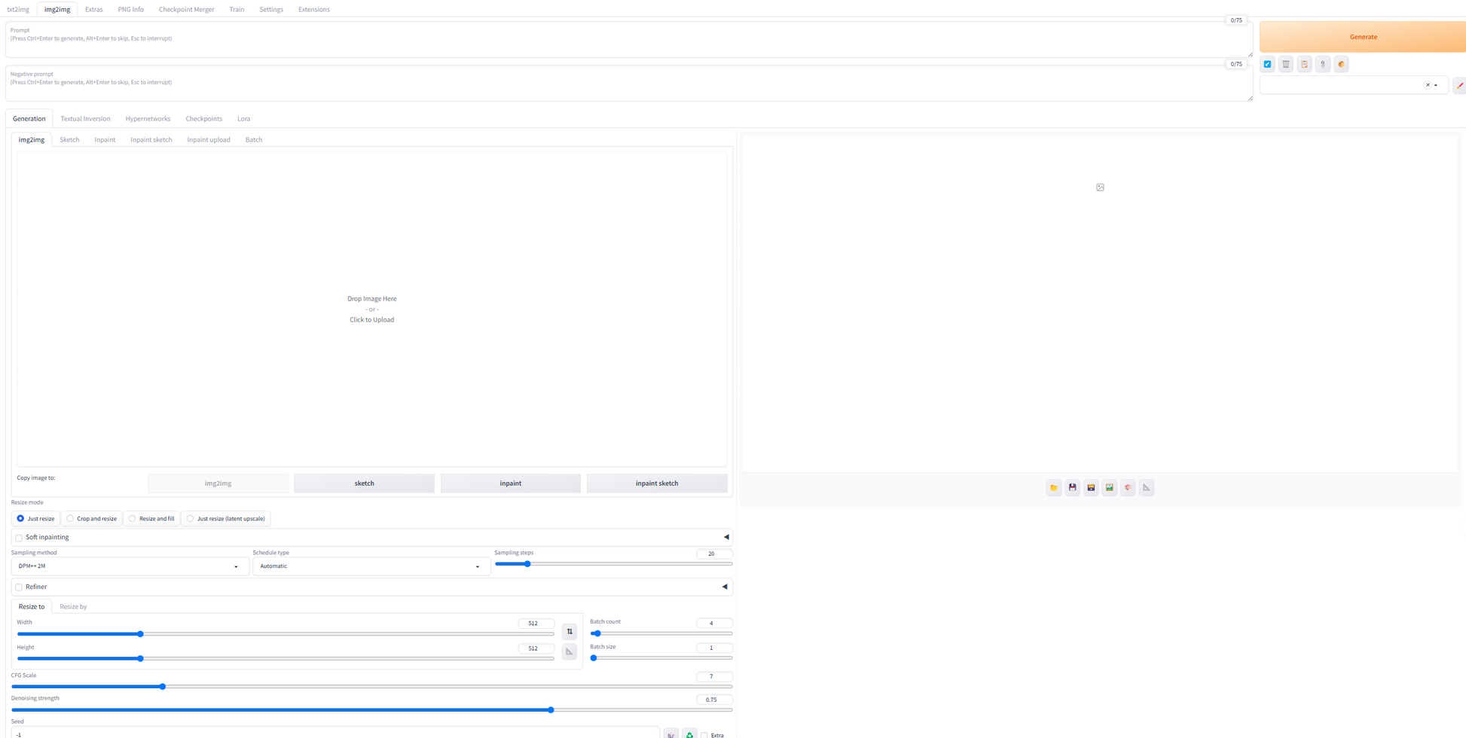Open the Sampling method dropdown

[129, 566]
